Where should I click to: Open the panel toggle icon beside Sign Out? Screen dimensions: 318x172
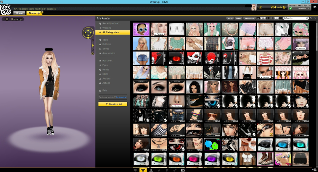click(315, 7)
